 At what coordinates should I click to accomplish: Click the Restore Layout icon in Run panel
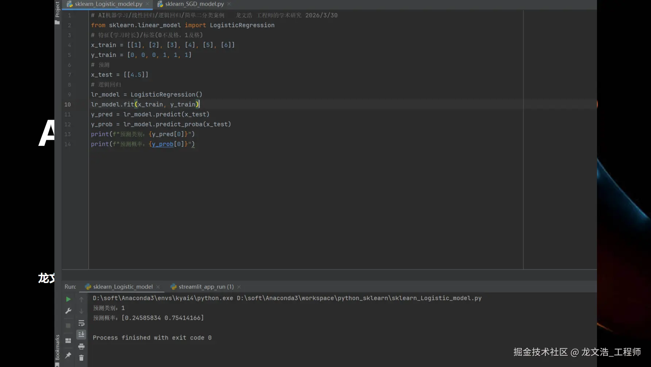coord(68,340)
